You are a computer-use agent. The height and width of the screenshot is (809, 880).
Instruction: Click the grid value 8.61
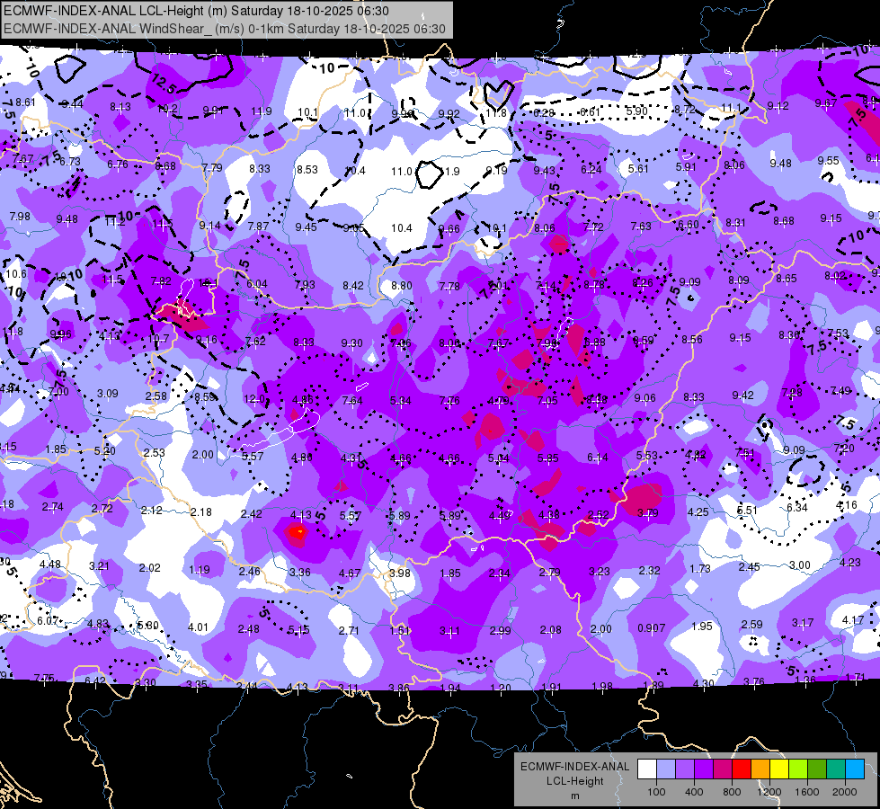click(x=25, y=102)
